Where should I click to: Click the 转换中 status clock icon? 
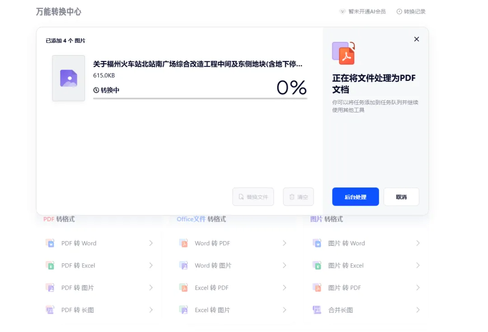click(96, 90)
